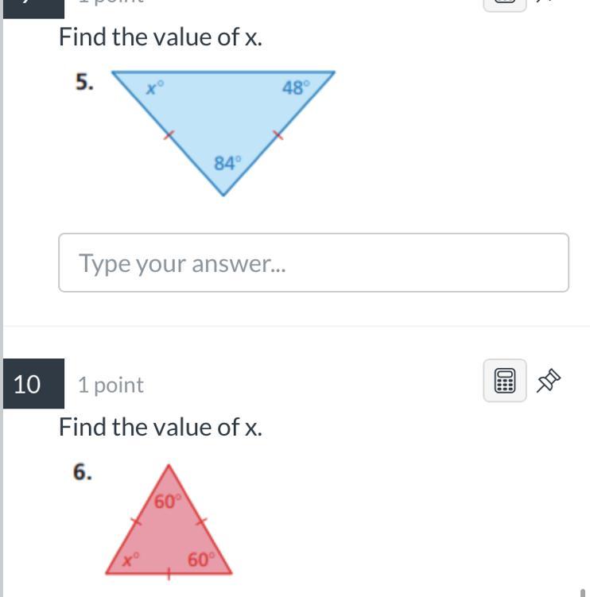
Task: Open the calculator for question 10
Action: [x=505, y=380]
